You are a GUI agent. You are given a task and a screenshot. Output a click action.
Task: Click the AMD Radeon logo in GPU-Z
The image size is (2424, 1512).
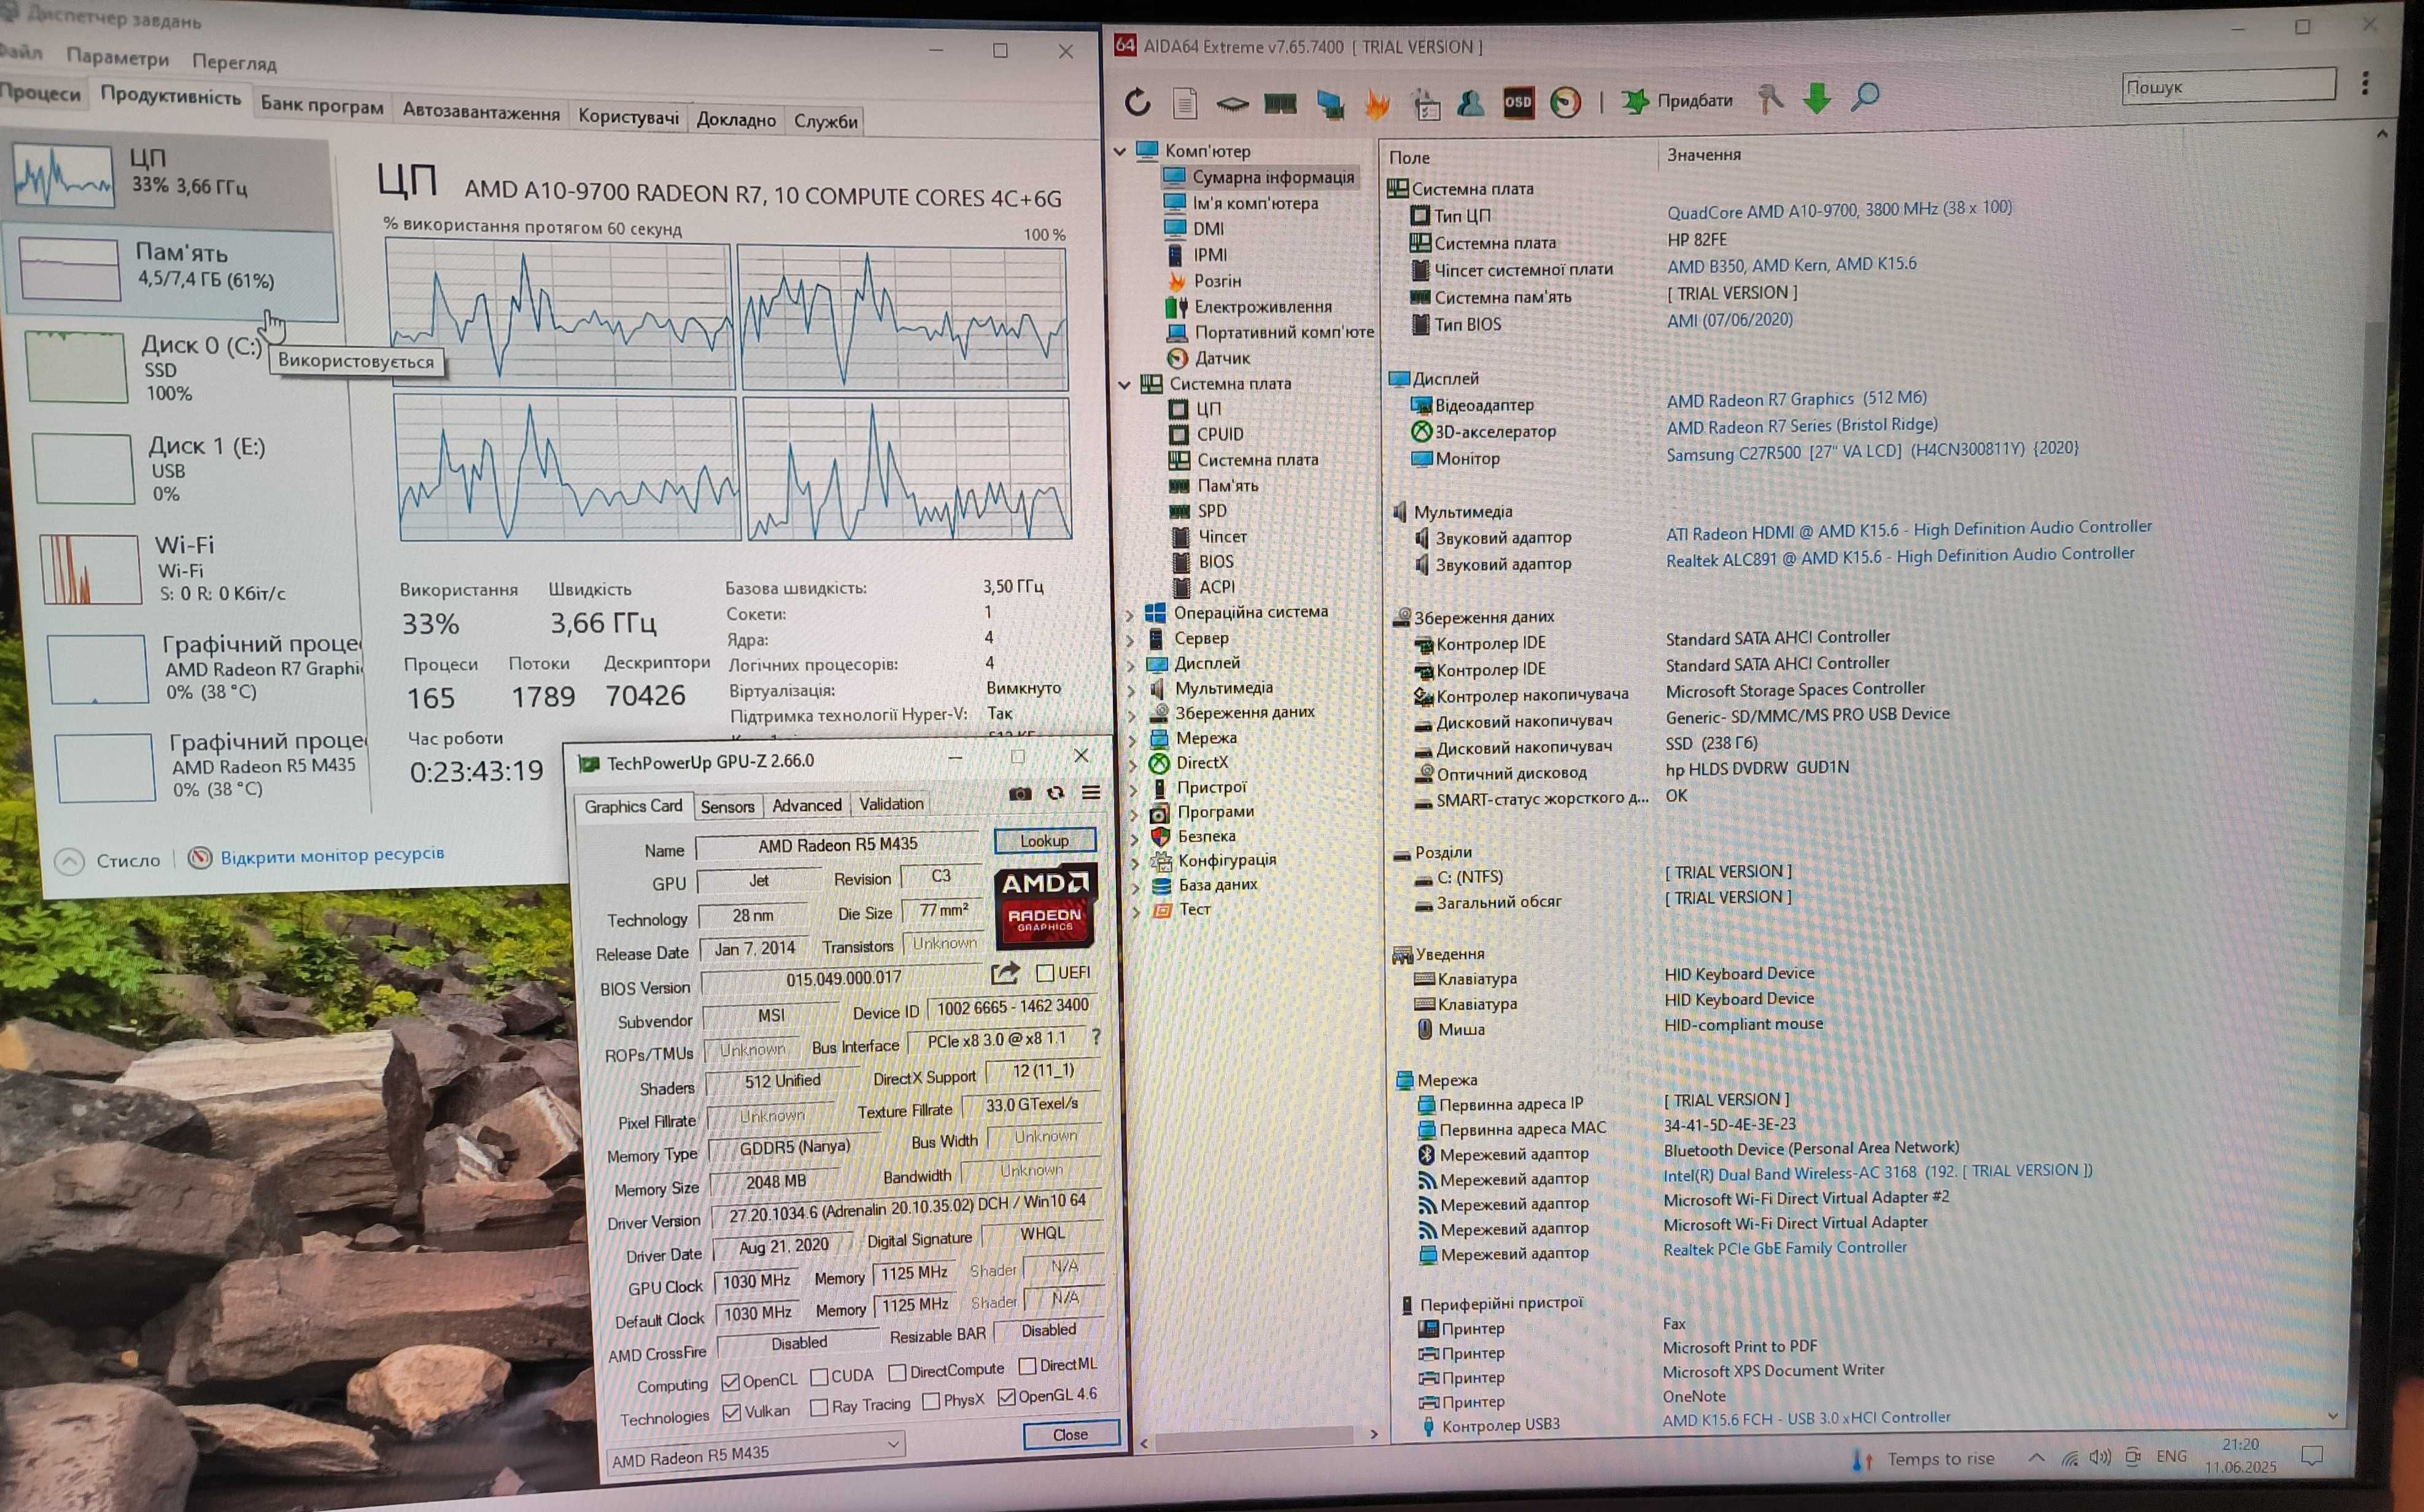pyautogui.click(x=1045, y=906)
